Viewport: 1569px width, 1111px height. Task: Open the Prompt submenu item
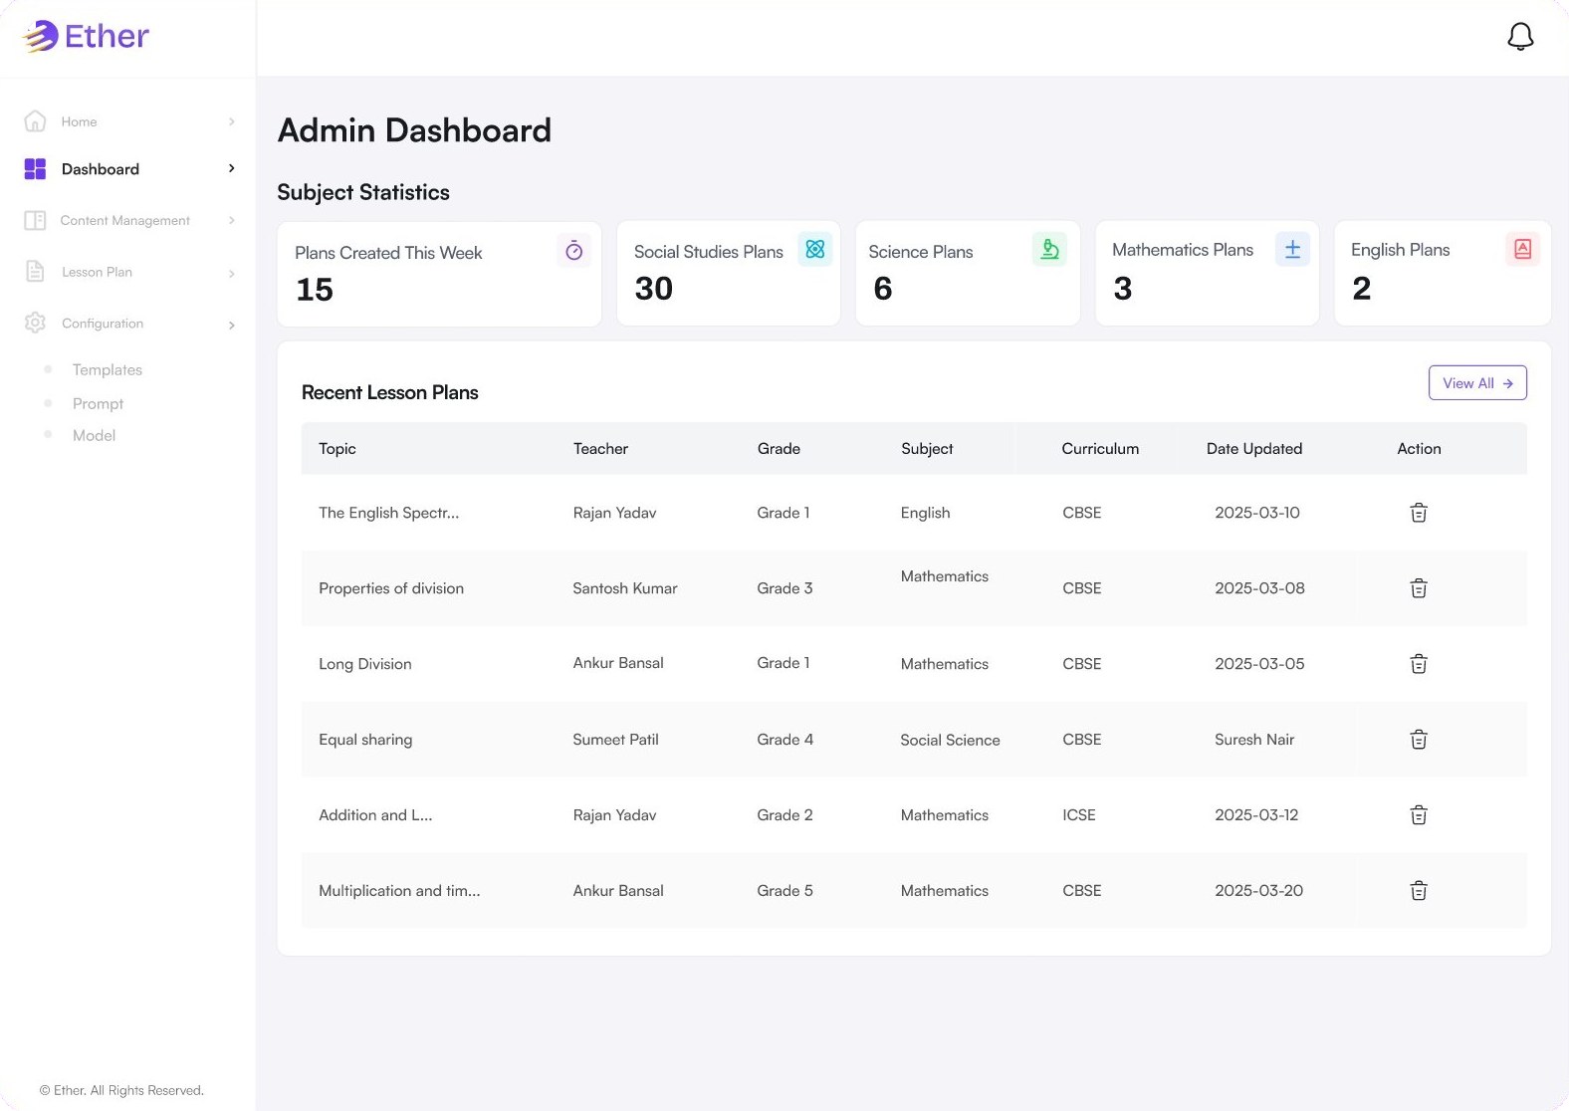[98, 403]
